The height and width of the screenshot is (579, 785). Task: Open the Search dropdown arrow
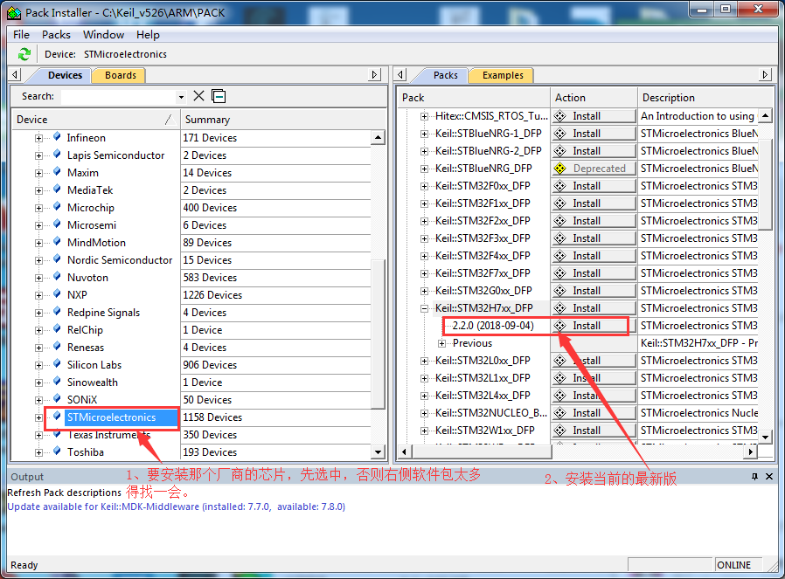(x=181, y=96)
